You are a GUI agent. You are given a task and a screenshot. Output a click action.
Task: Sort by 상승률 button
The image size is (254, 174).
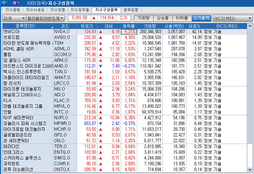(x=163, y=18)
